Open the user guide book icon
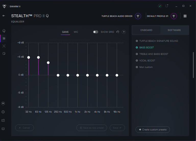The width and height of the screenshot is (196, 141). [x=3, y=120]
